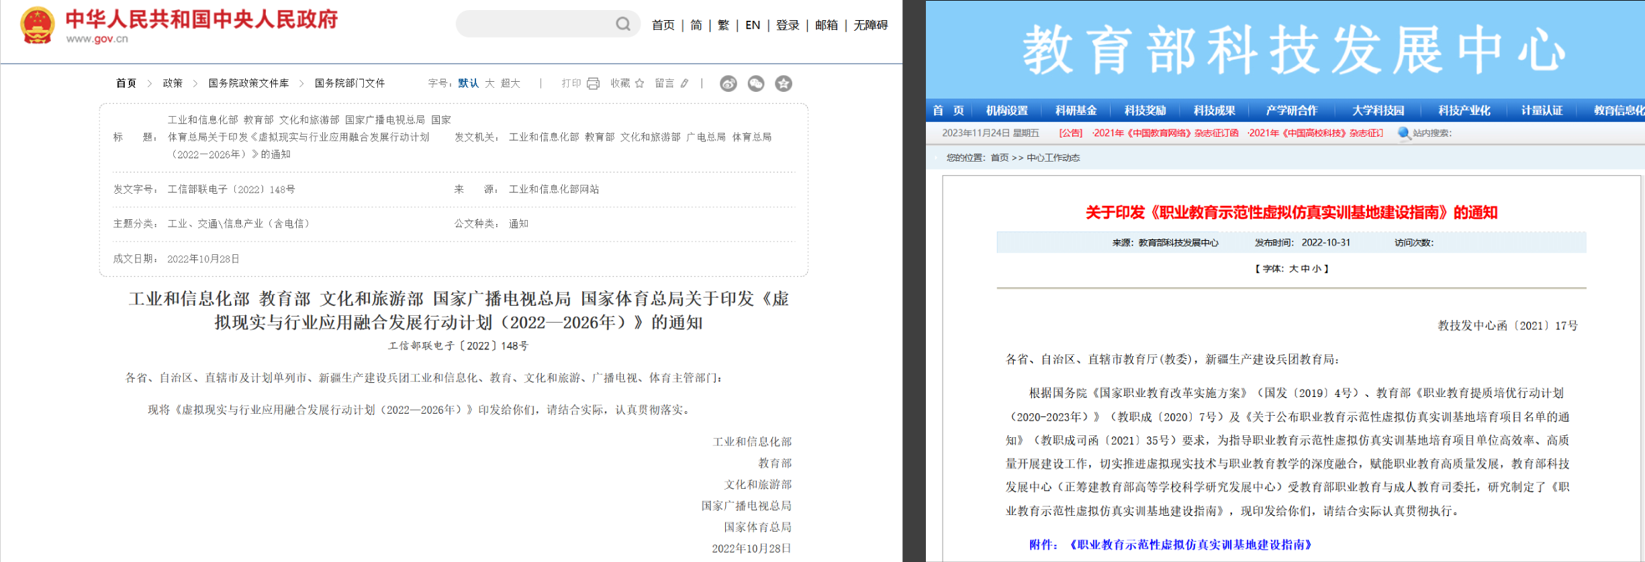Image resolution: width=1645 pixels, height=562 pixels.
Task: Click the www.gov.cn site address text
Action: pyautogui.click(x=97, y=39)
